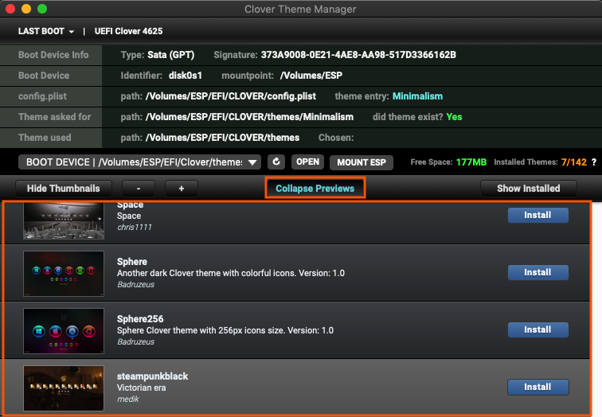Click the Boot Device Info row label
Viewport: 602px width, 417px height.
[x=53, y=55]
